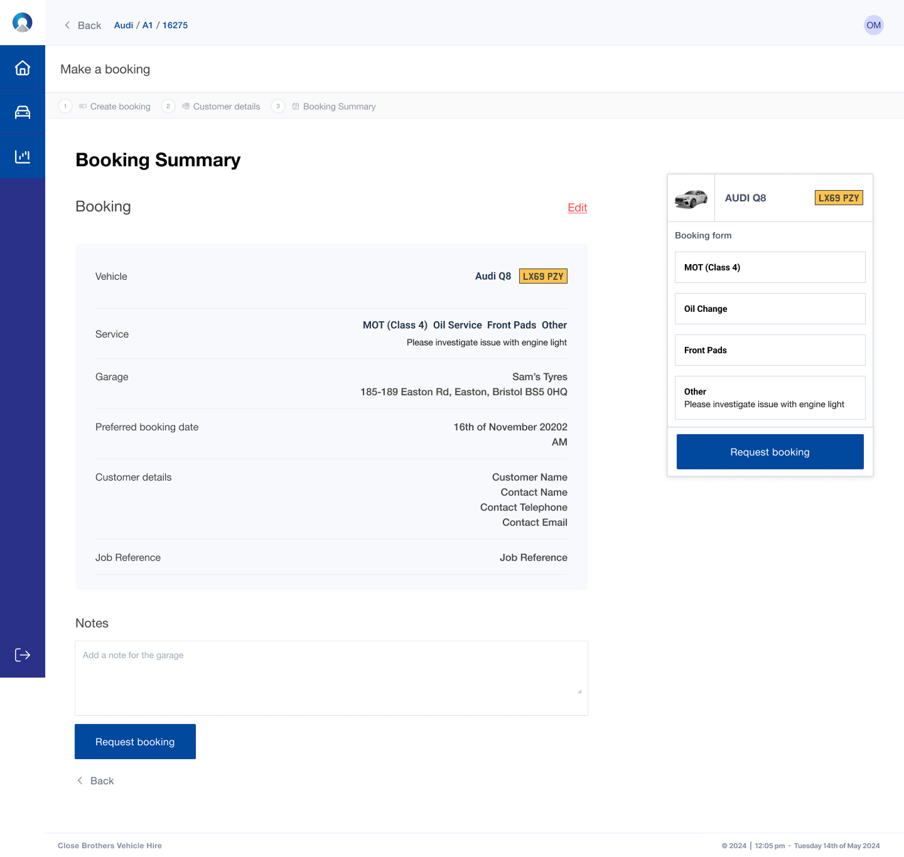This screenshot has height=857, width=904.
Task: Click the red Edit link in Booking section
Action: point(577,208)
